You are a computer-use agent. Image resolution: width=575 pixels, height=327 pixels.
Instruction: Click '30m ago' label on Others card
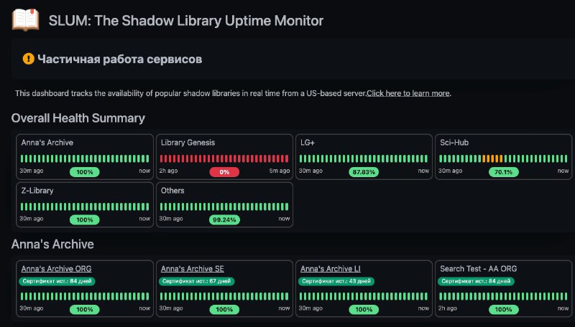(171, 219)
